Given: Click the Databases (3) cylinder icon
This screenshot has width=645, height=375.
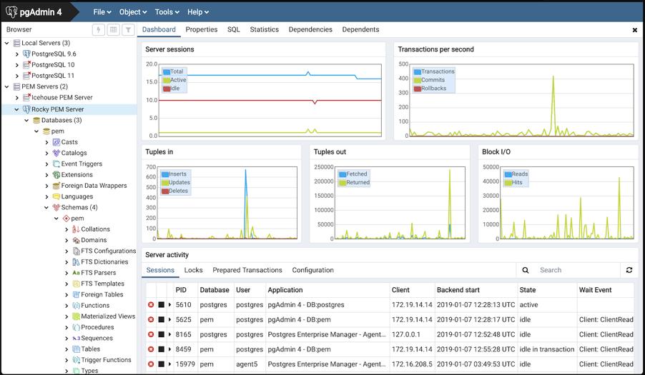Looking at the screenshot, I should pos(36,120).
